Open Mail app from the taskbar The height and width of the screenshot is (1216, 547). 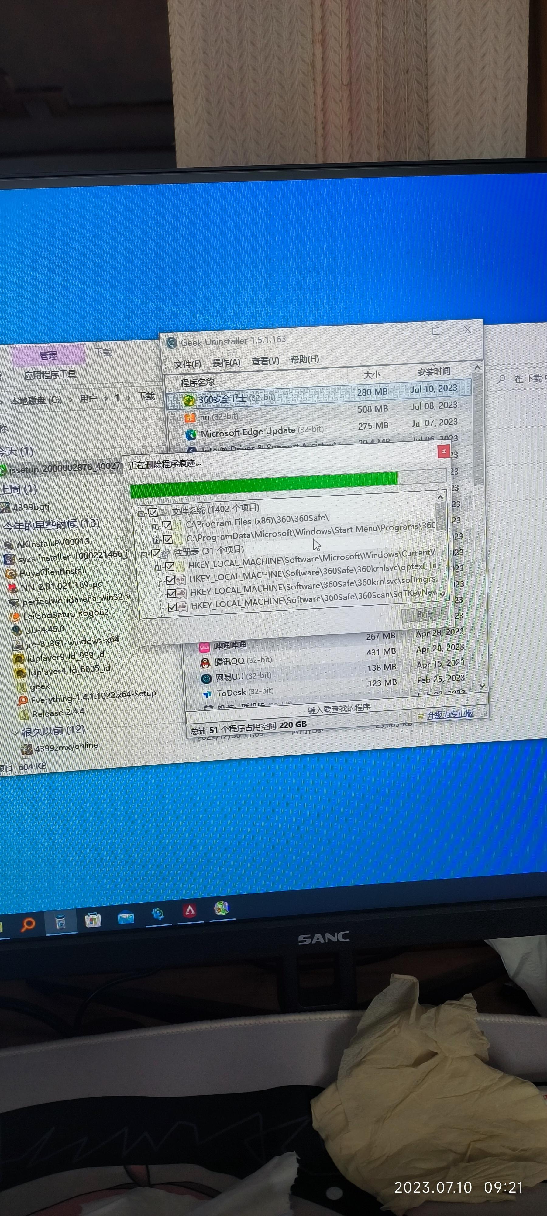[126, 918]
